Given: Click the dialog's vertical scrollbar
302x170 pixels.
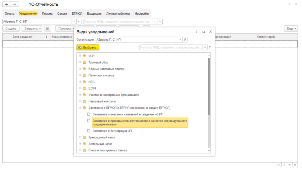Looking at the screenshot, I should [209, 88].
